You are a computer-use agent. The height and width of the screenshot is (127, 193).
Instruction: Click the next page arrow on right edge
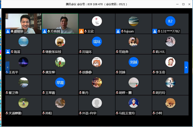(186, 67)
